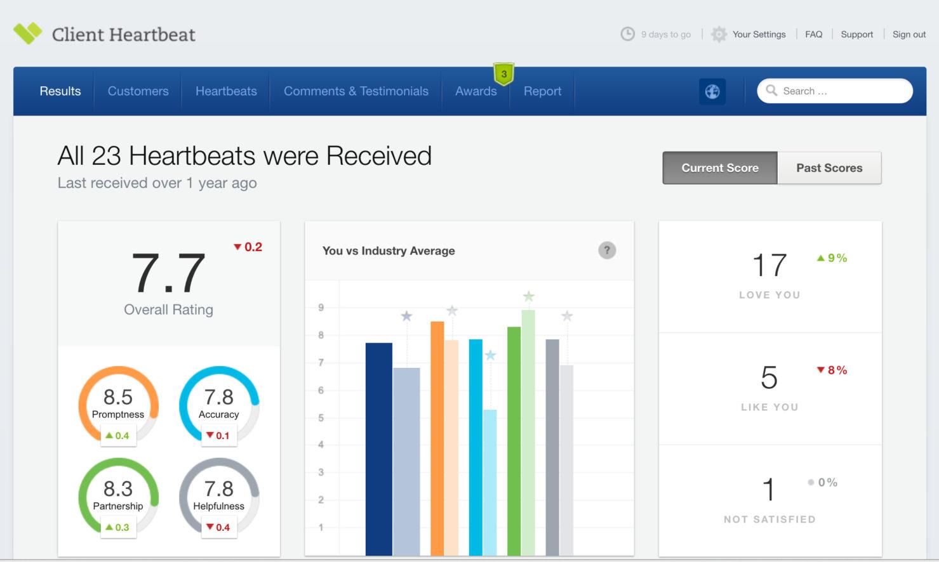Click the star above the green bar

click(x=528, y=296)
